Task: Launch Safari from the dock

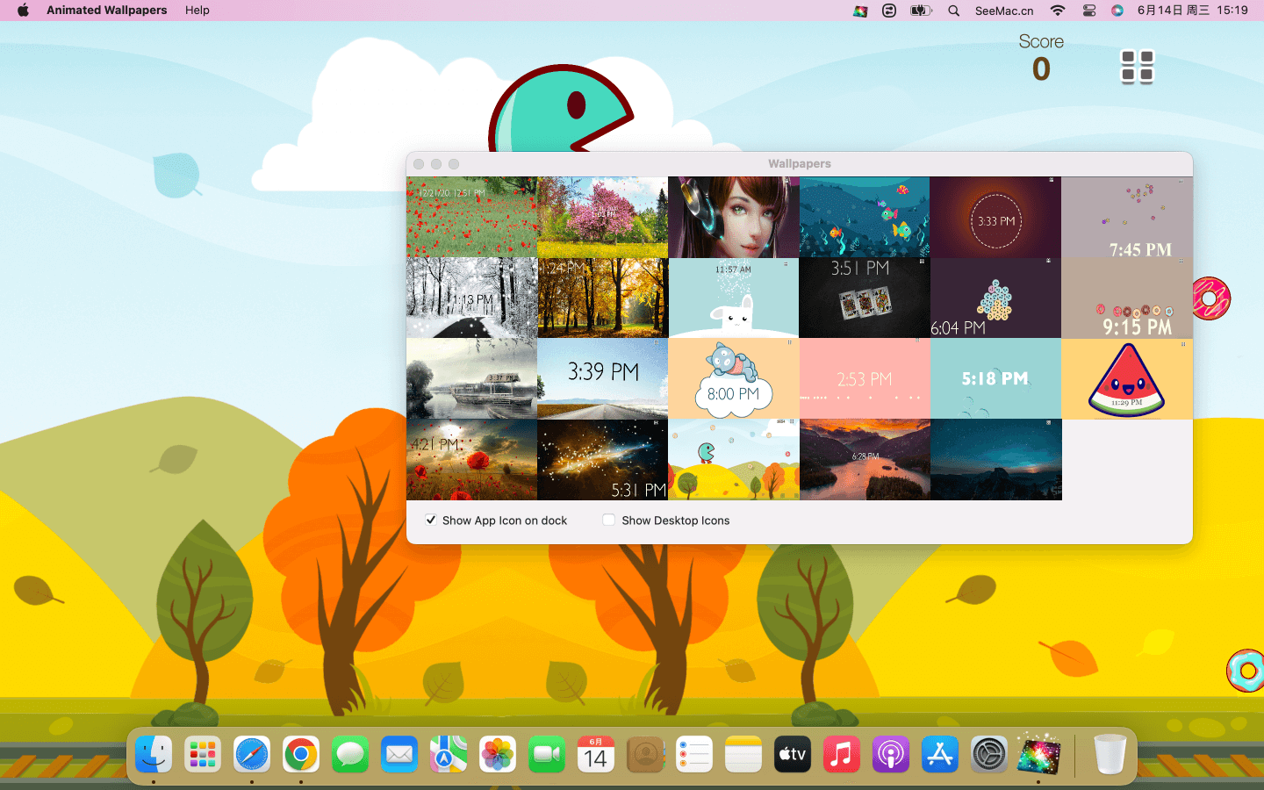Action: [x=252, y=755]
